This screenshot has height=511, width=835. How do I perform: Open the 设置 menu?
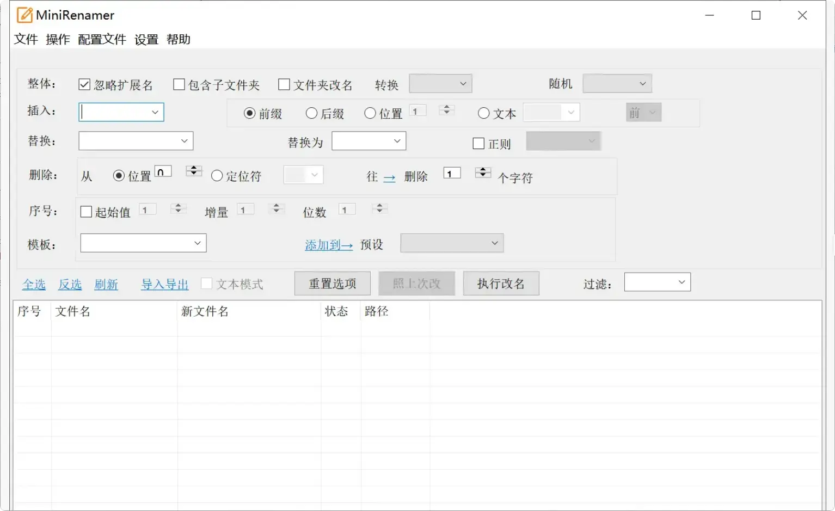coord(145,39)
